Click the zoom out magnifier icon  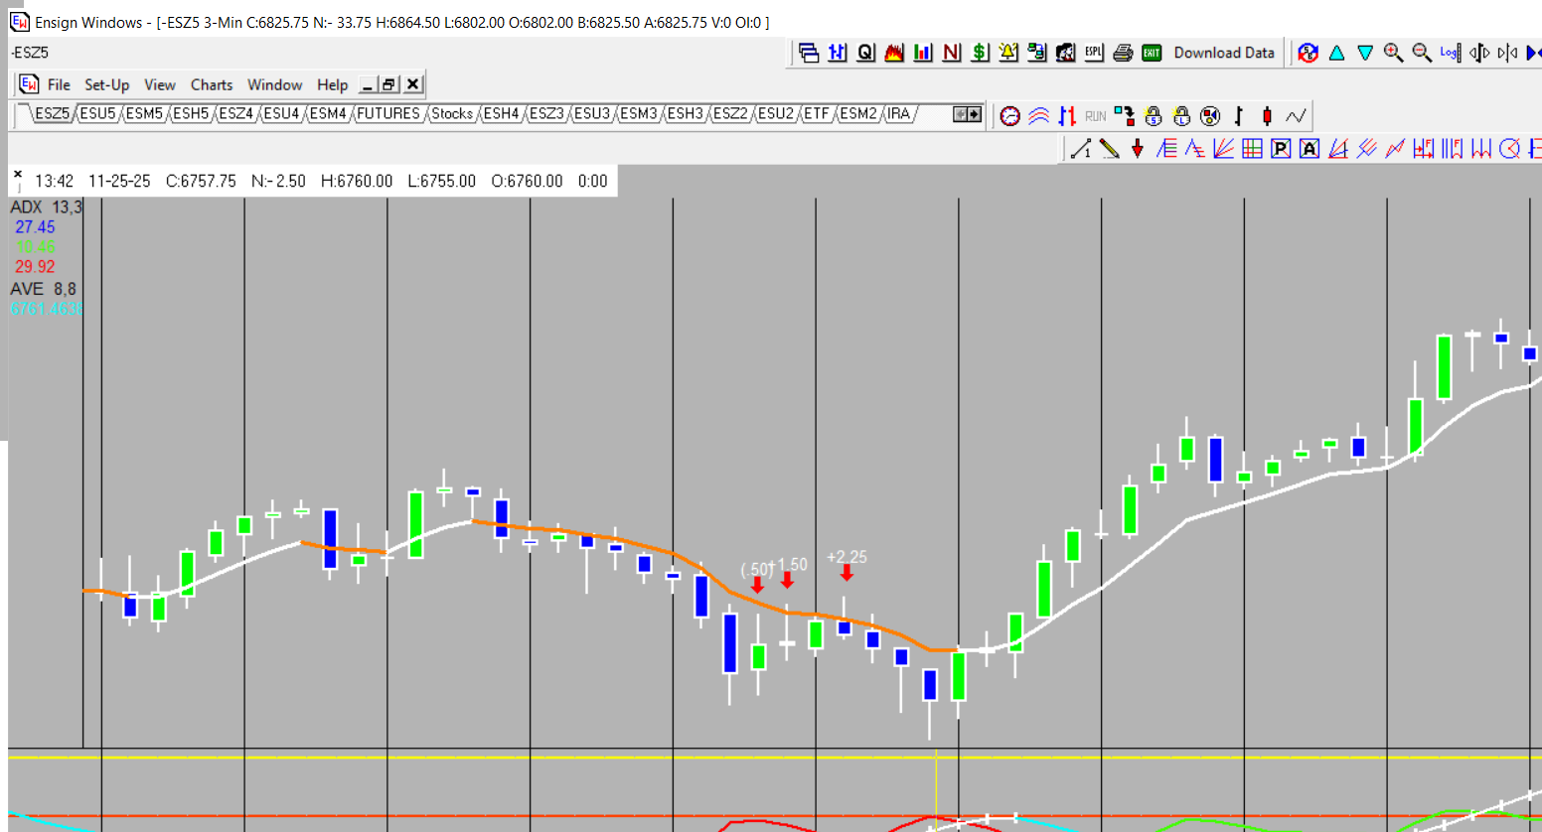click(x=1422, y=53)
